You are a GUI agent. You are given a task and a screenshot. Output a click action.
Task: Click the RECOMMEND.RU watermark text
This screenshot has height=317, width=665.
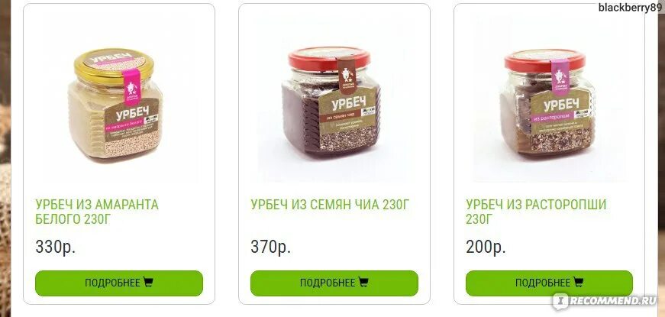[x=612, y=301]
